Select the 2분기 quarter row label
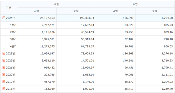175x93 pixels. (13, 32)
